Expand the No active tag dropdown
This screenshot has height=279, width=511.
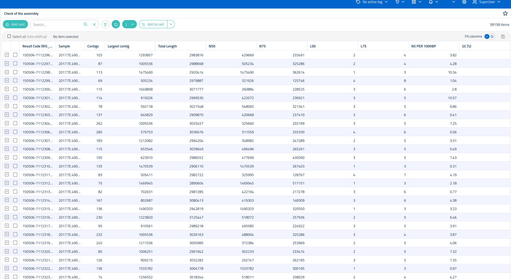(x=372, y=2)
